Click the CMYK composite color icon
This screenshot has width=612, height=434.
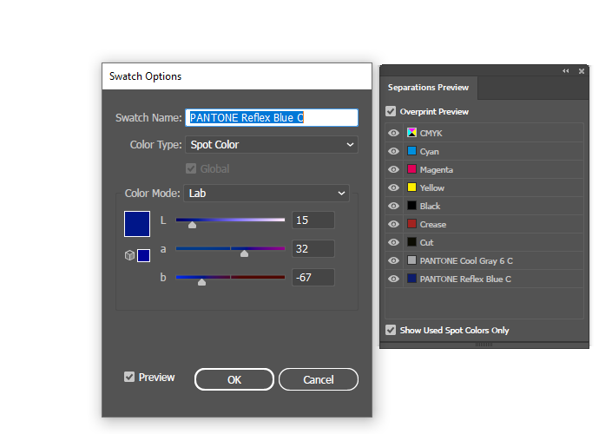412,133
